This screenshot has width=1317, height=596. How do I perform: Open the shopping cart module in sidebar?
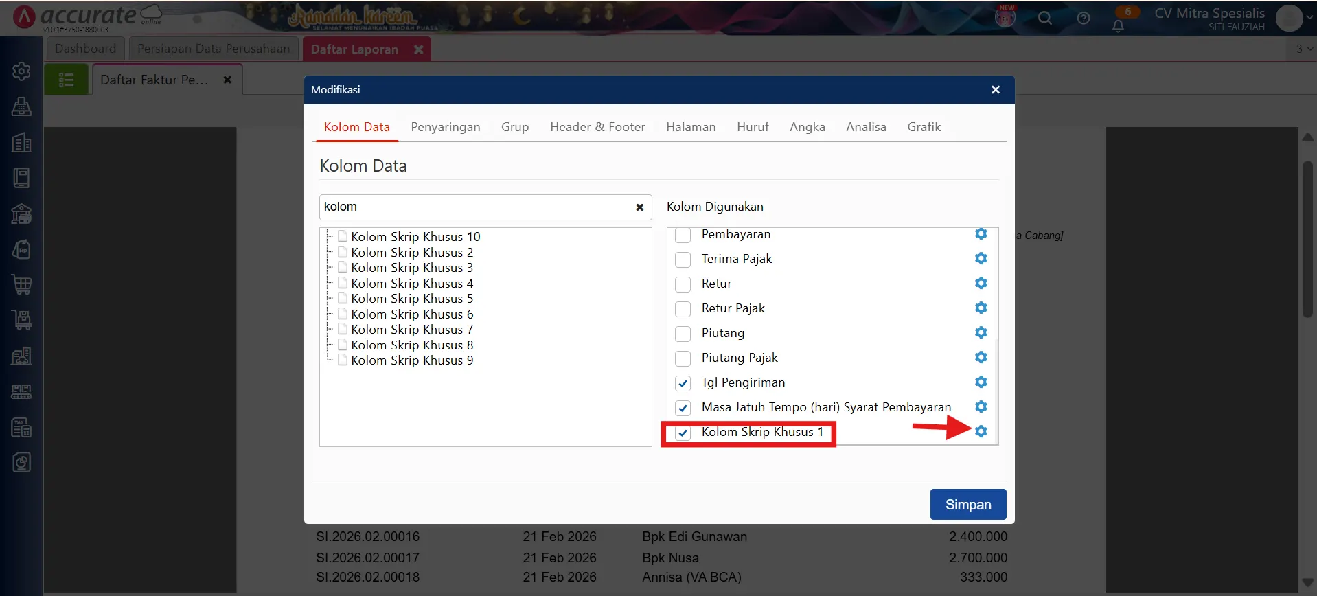point(22,284)
